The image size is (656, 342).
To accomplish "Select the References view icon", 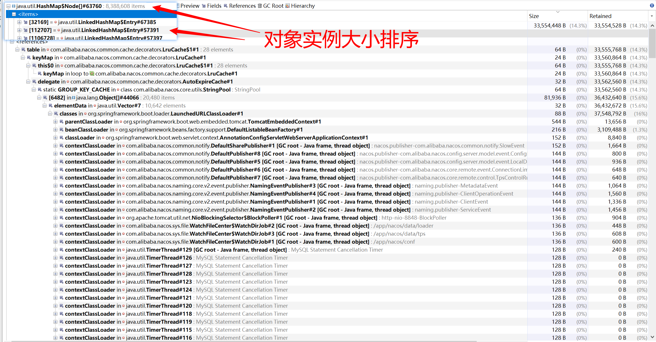I will 226,6.
